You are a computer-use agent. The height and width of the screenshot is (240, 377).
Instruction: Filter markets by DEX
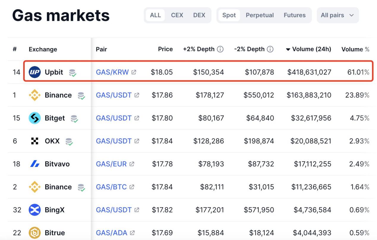(199, 15)
